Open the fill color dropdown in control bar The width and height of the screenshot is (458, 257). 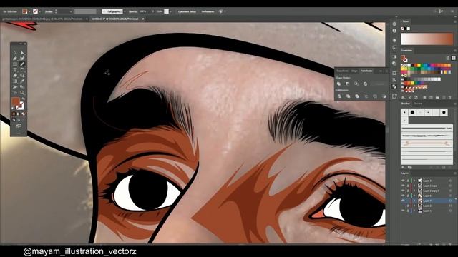click(29, 11)
